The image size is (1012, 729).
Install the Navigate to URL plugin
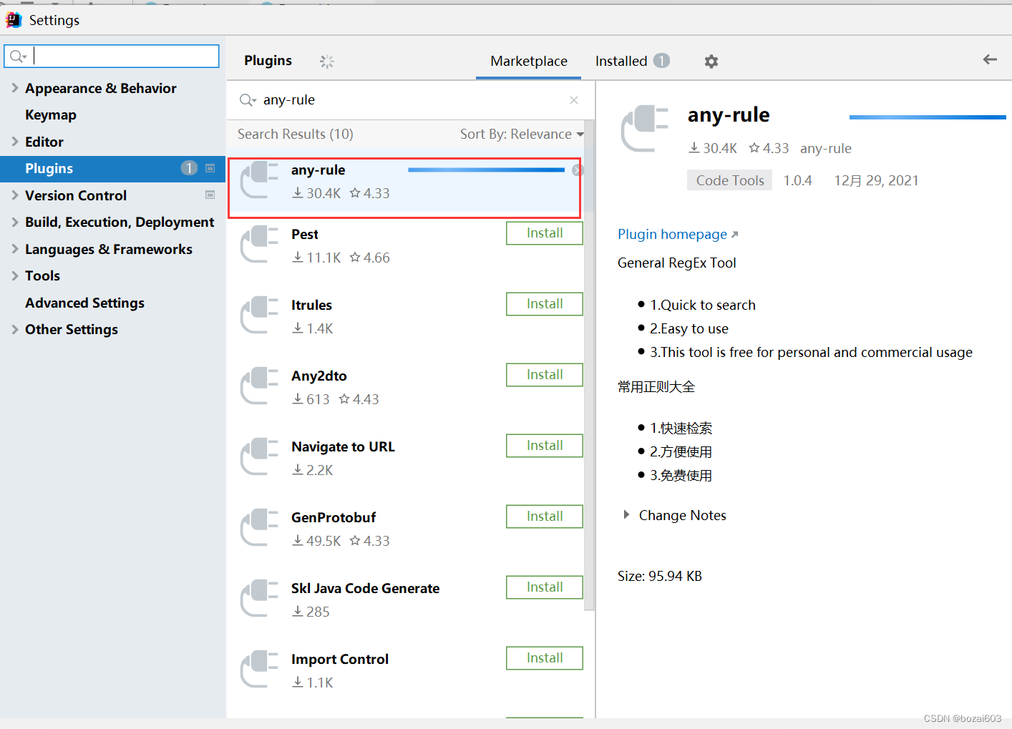[545, 446]
